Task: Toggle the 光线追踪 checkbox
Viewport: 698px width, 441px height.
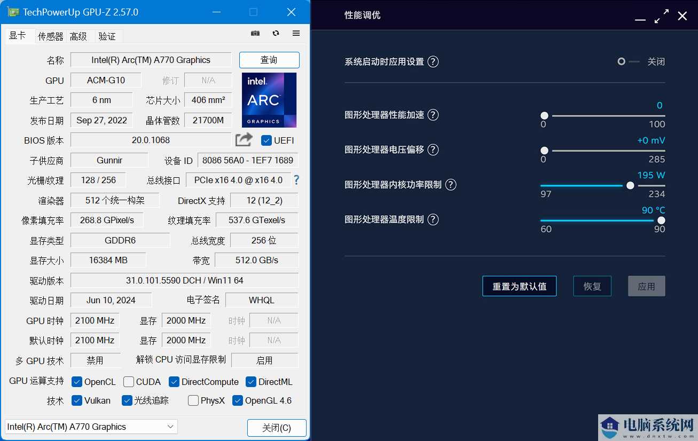Action: (127, 400)
